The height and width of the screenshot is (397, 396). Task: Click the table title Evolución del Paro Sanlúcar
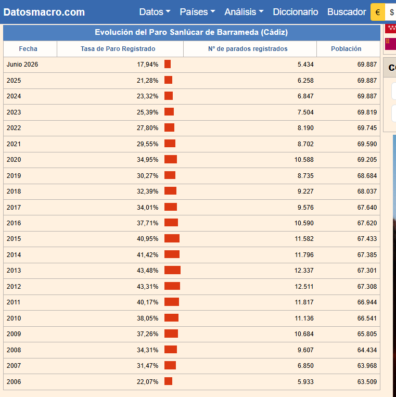(x=191, y=32)
